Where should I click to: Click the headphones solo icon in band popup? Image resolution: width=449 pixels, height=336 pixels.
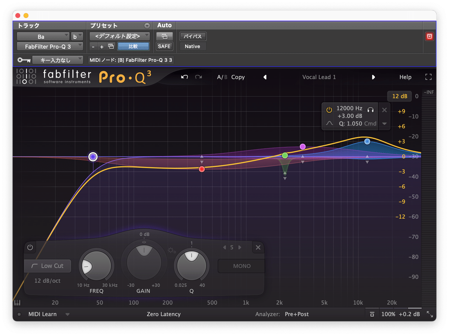coord(370,109)
